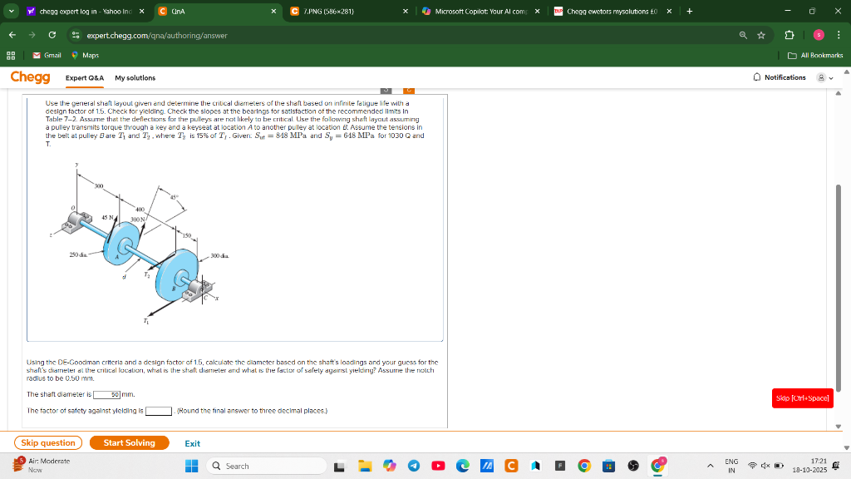Show hidden system tray icons
Image resolution: width=851 pixels, height=479 pixels.
click(710, 466)
